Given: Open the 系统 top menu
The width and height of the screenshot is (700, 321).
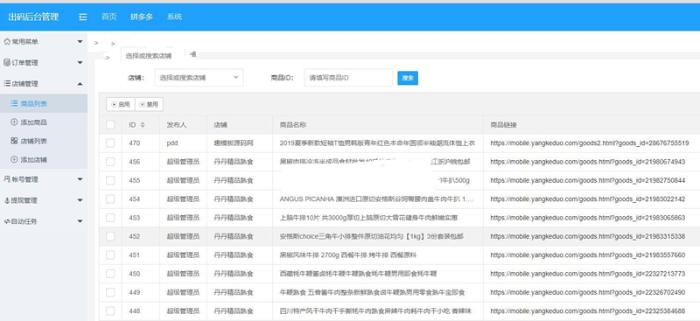Looking at the screenshot, I should coord(174,17).
